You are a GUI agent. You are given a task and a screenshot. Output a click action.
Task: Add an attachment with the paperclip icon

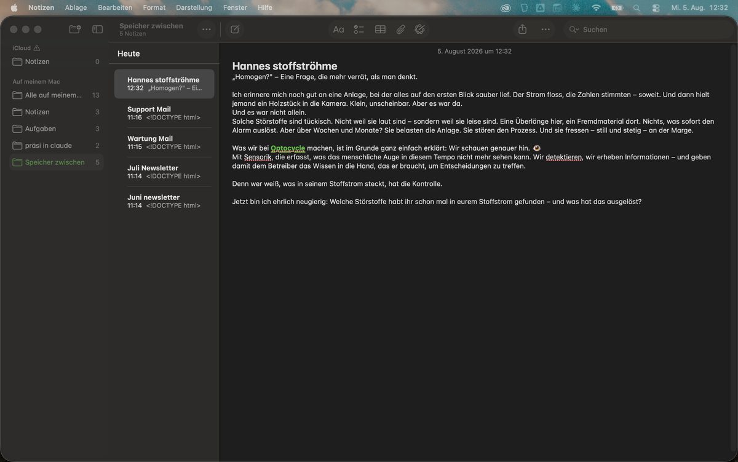pyautogui.click(x=400, y=29)
